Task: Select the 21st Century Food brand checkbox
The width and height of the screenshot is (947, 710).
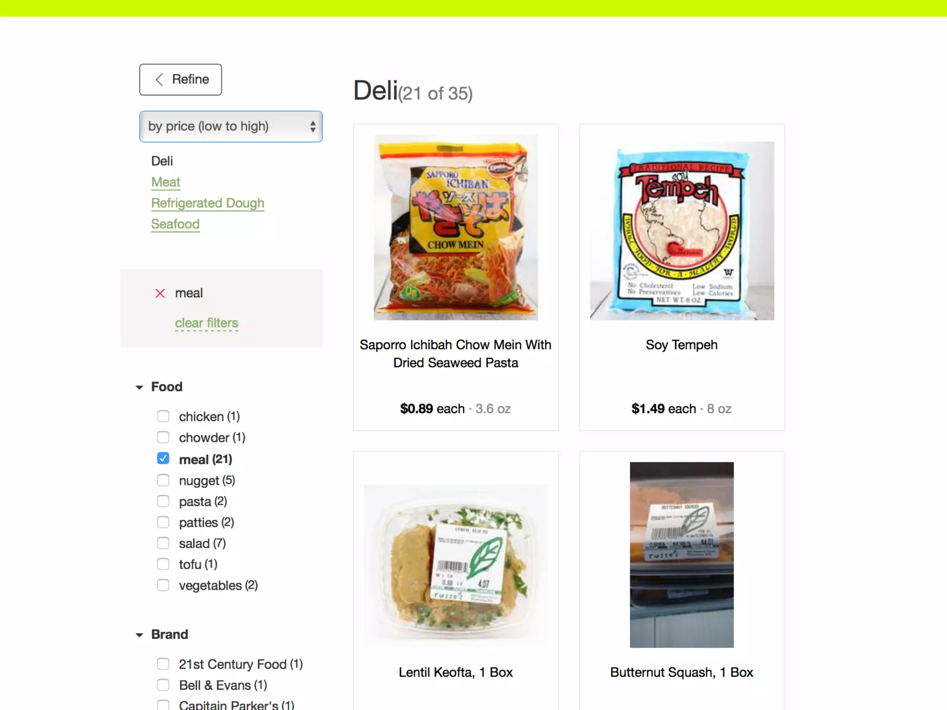Action: [x=163, y=664]
